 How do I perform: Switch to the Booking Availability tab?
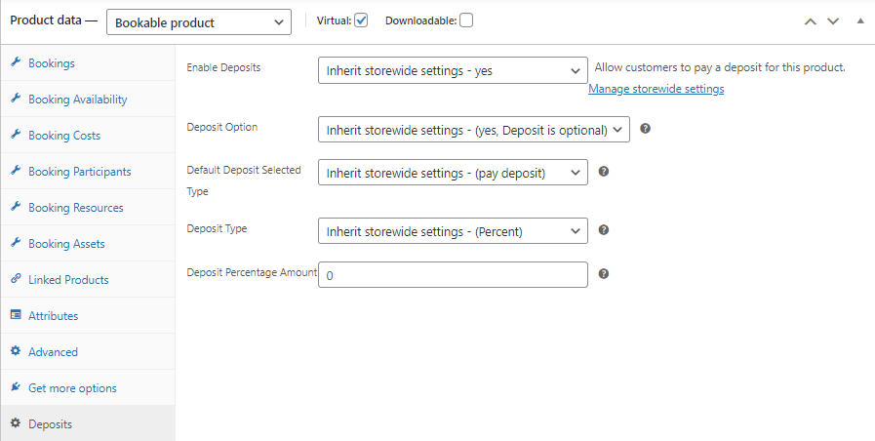77,100
